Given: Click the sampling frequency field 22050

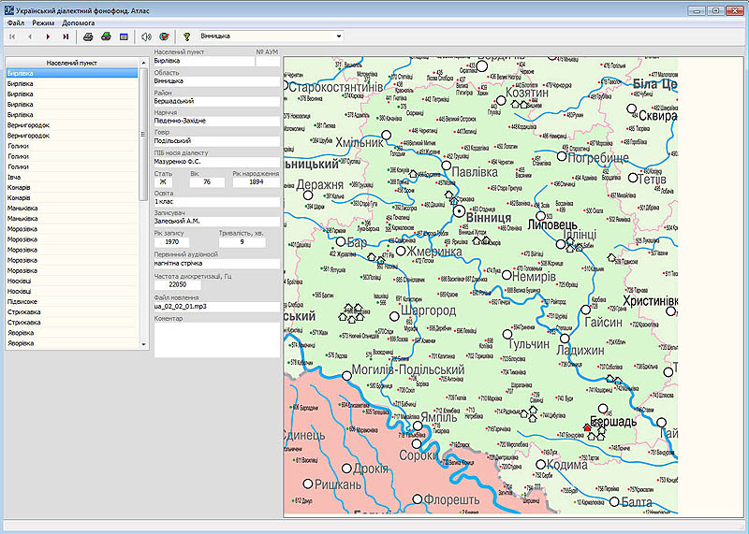Looking at the screenshot, I should coord(177,284).
